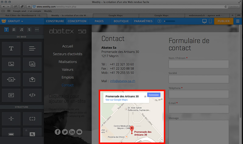Select the Text element tile
243x144 pixels.
pyautogui.click(x=11, y=48)
